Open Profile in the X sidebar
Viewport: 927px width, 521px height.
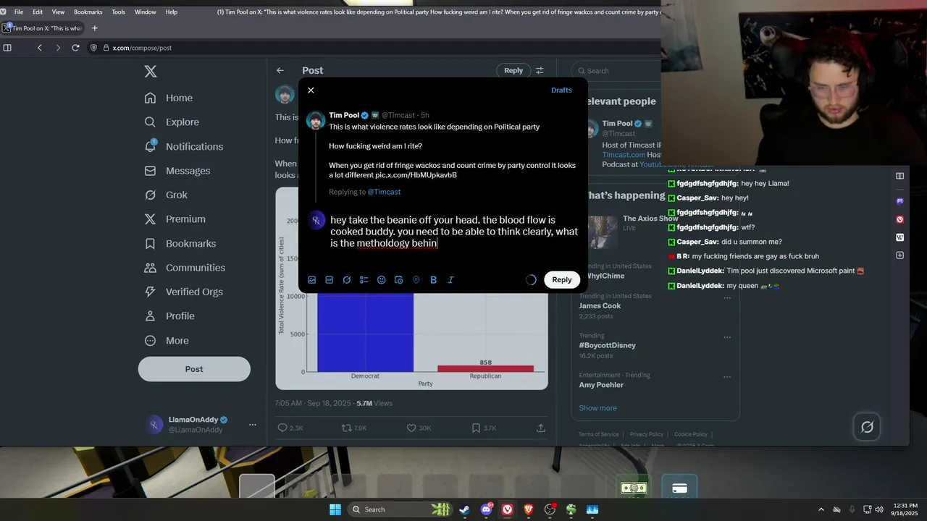pos(169,316)
